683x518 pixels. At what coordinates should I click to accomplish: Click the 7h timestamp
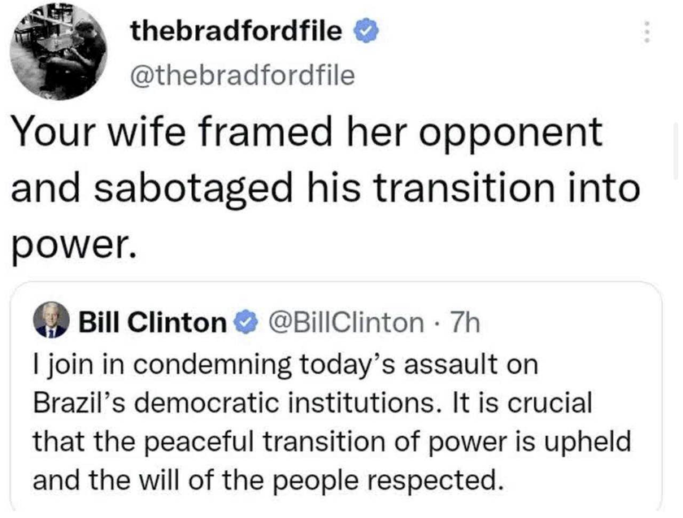[x=465, y=323]
